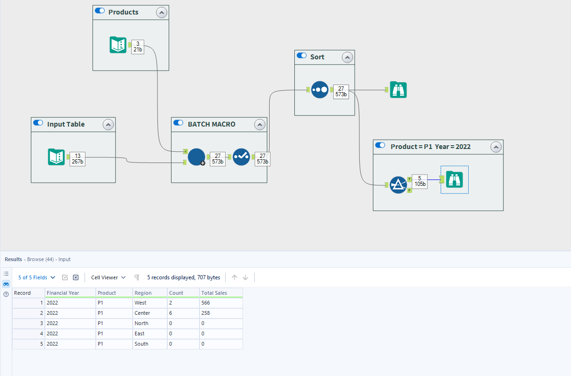Open the Cell Viewer dropdown

tap(108, 277)
